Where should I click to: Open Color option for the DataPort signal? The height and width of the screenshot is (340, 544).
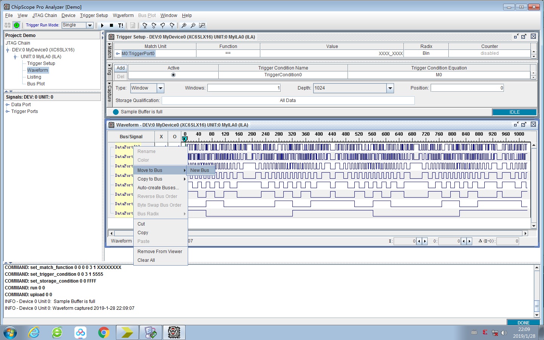(143, 160)
